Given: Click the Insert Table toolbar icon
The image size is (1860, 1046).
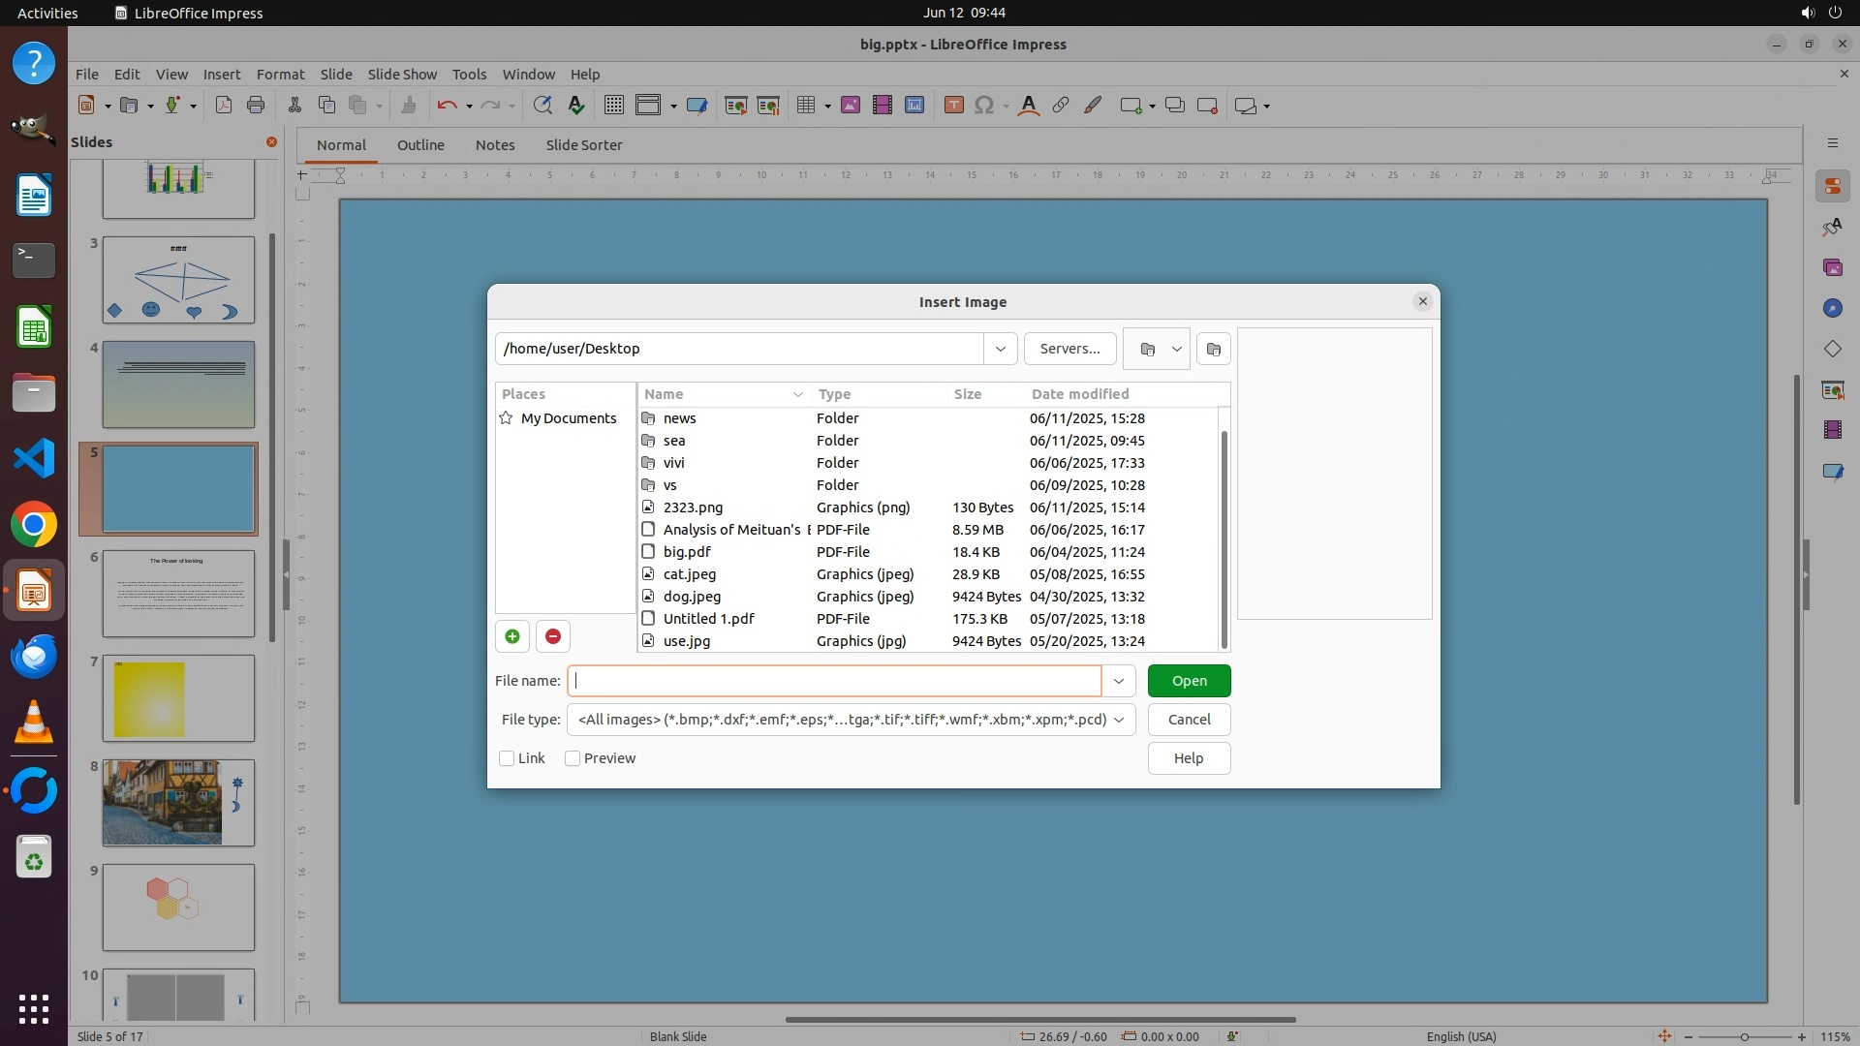Looking at the screenshot, I should (x=805, y=106).
